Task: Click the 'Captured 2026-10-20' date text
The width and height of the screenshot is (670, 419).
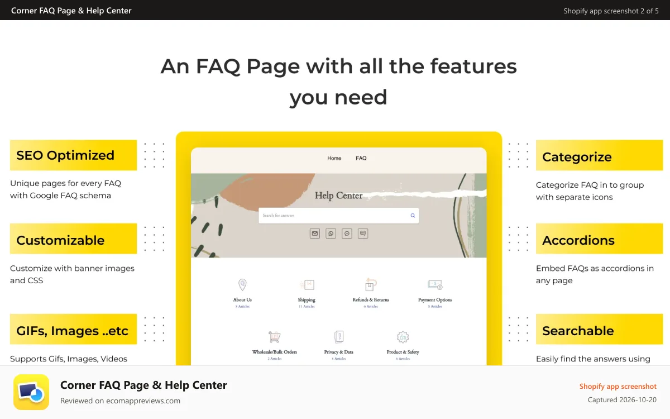Action: pyautogui.click(x=622, y=400)
